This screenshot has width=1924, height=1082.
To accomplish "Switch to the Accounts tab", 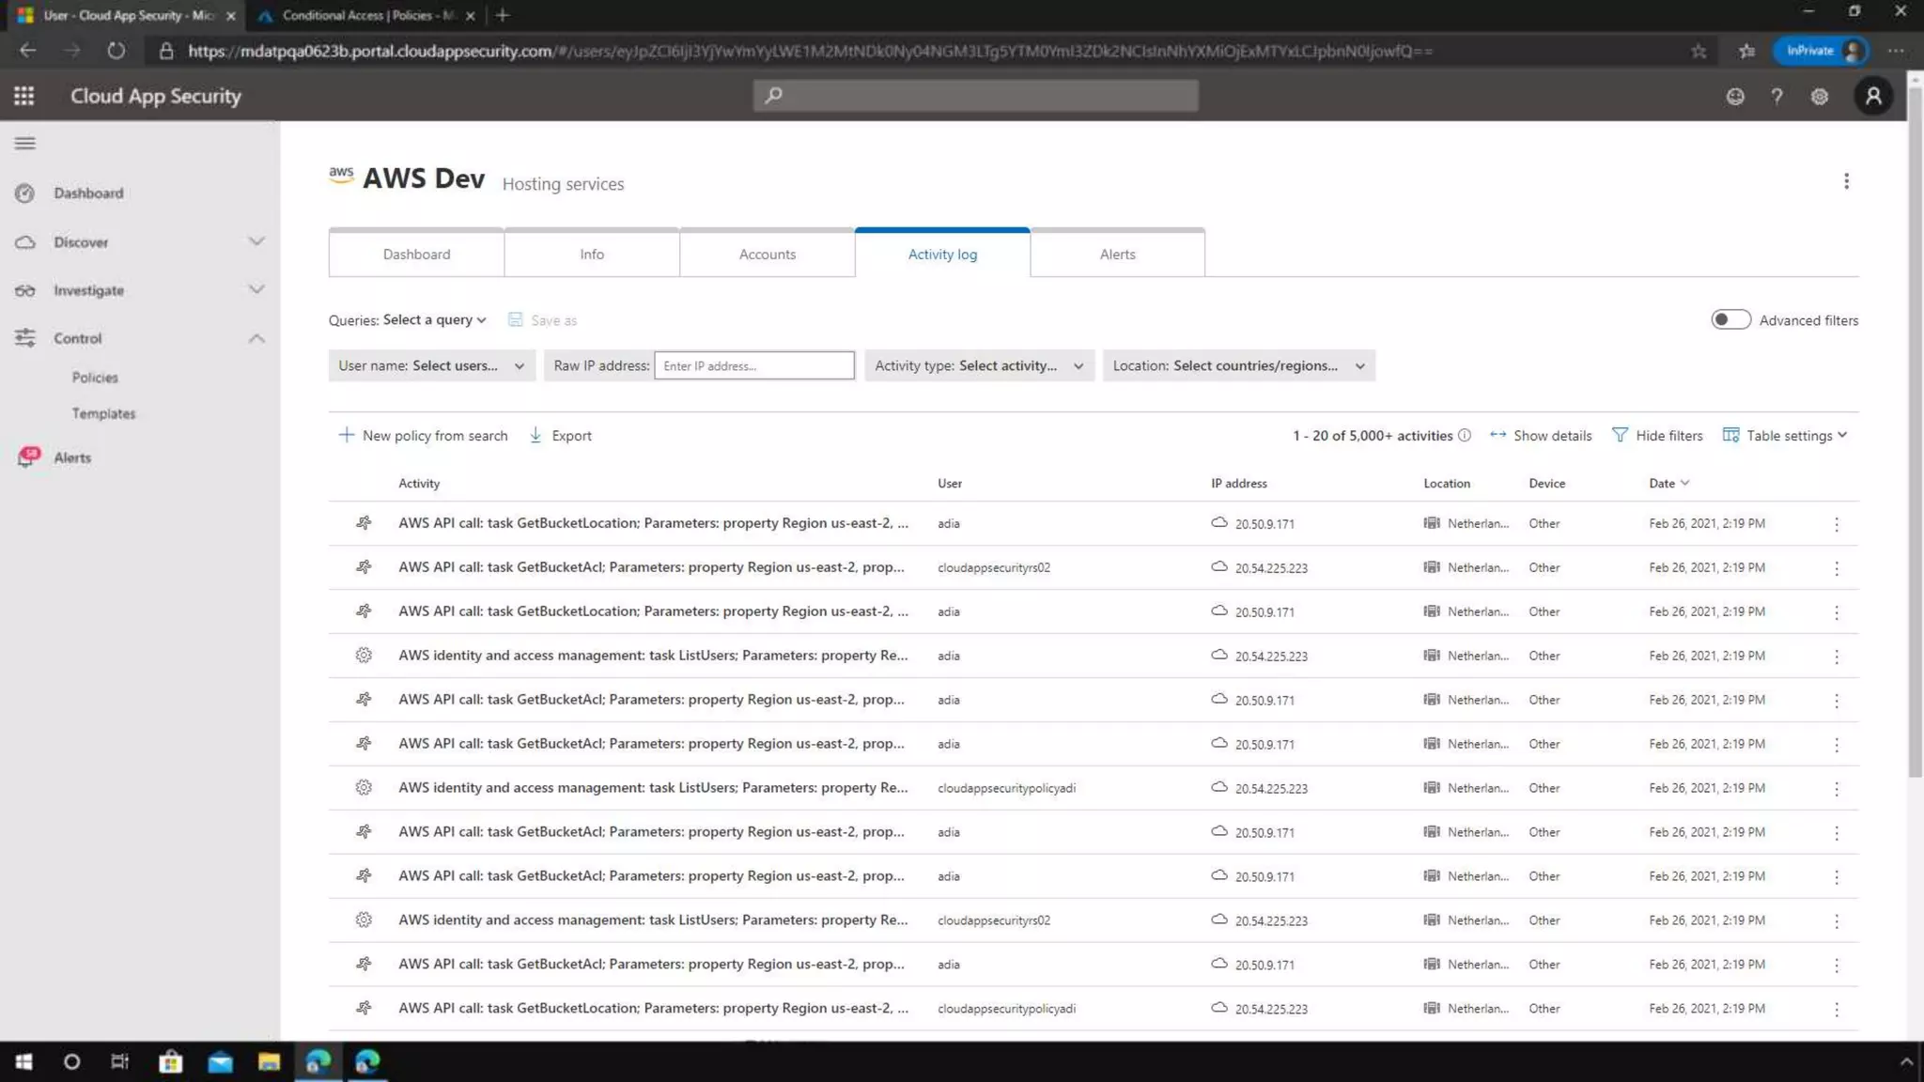I will pyautogui.click(x=767, y=254).
